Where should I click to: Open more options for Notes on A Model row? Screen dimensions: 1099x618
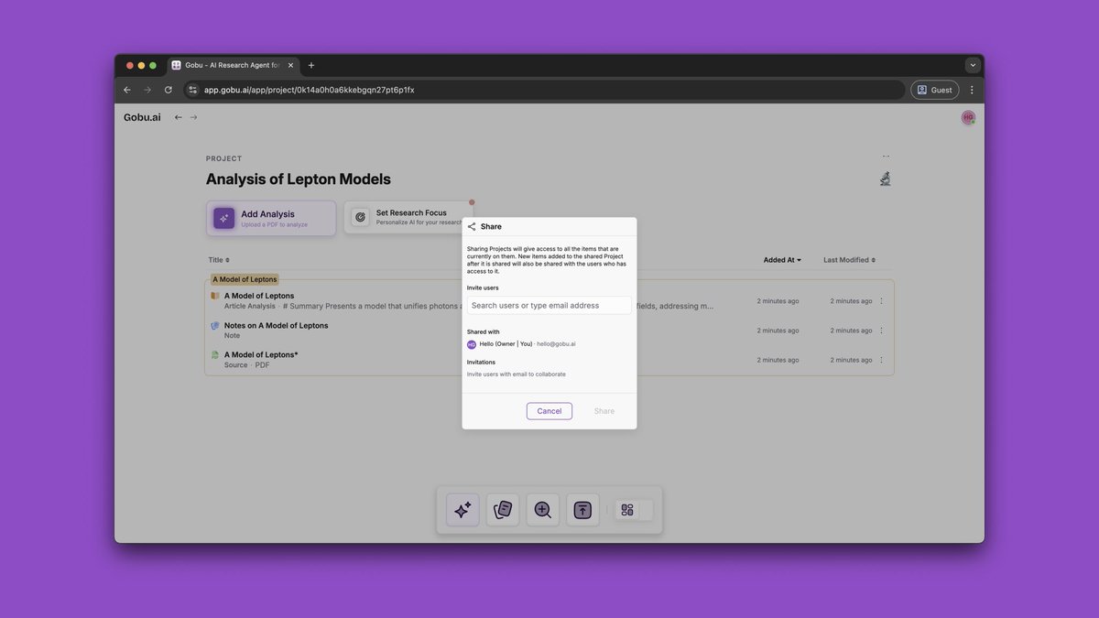[882, 331]
